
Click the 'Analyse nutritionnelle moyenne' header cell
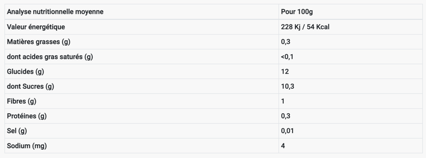tap(142, 12)
